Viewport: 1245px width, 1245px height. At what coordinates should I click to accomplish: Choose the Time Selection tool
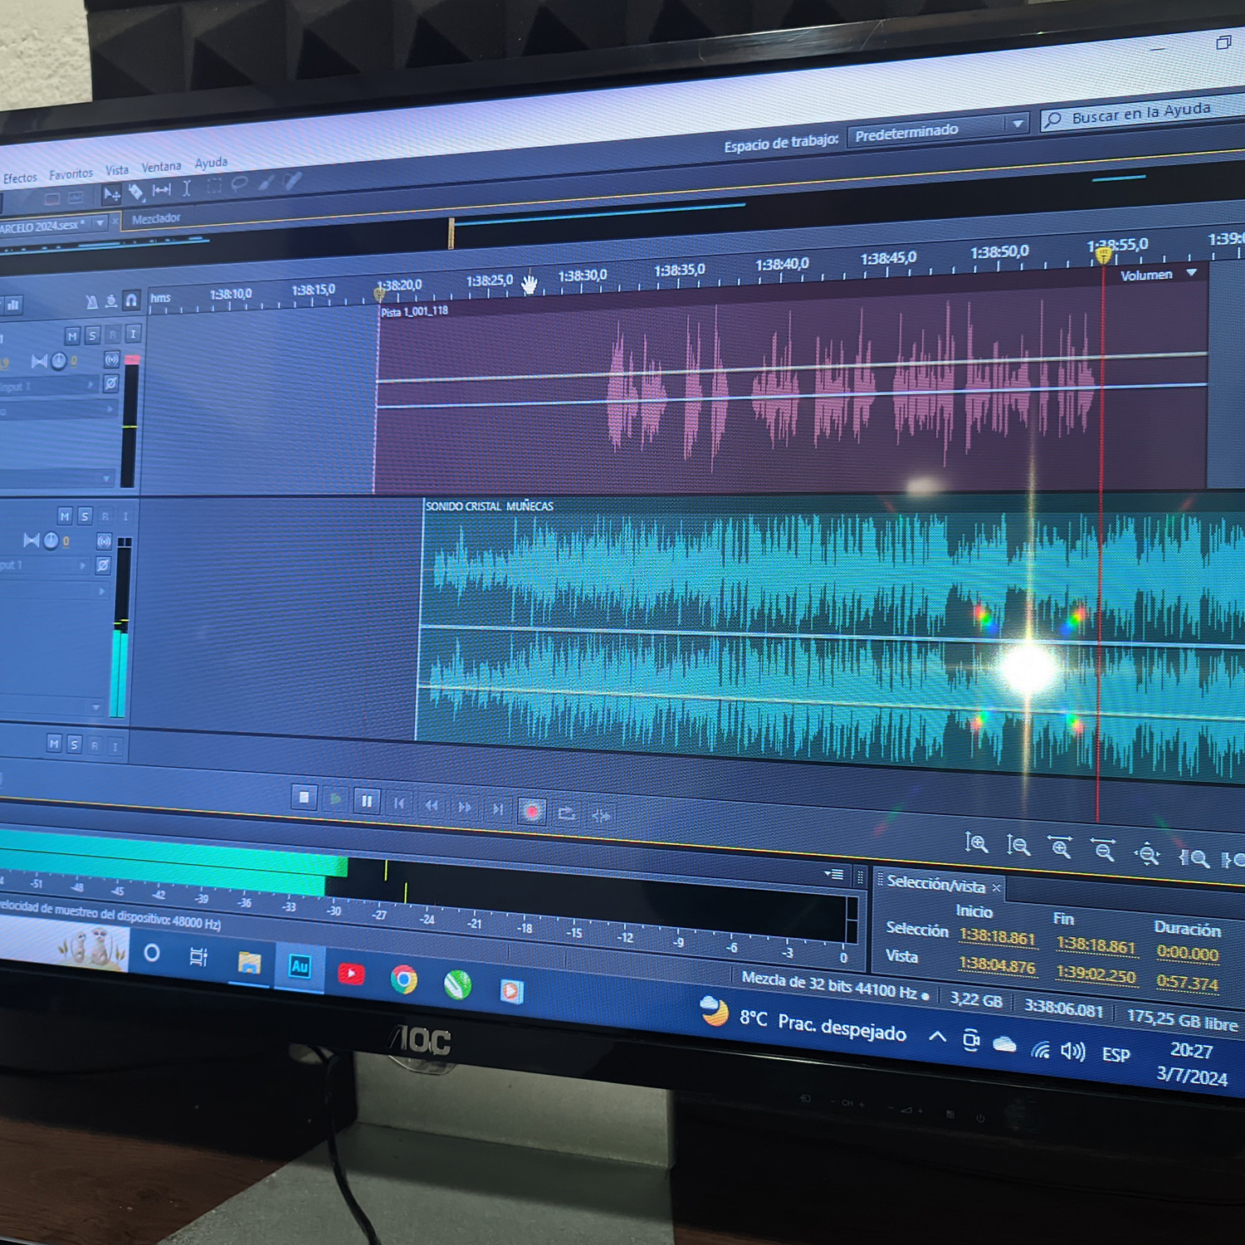click(x=187, y=189)
